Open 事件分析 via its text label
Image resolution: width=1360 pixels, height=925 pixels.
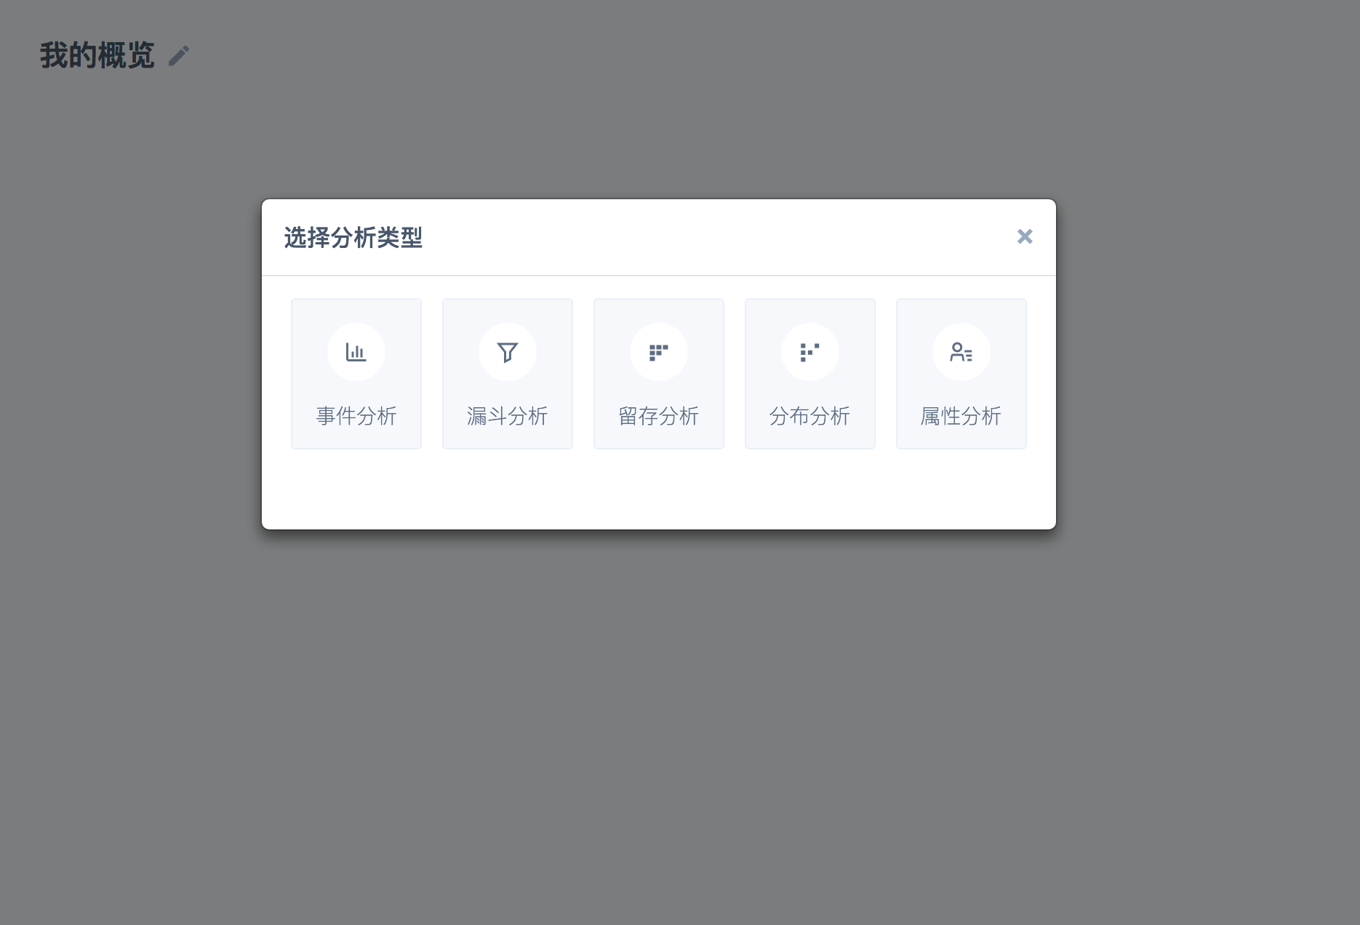click(356, 416)
